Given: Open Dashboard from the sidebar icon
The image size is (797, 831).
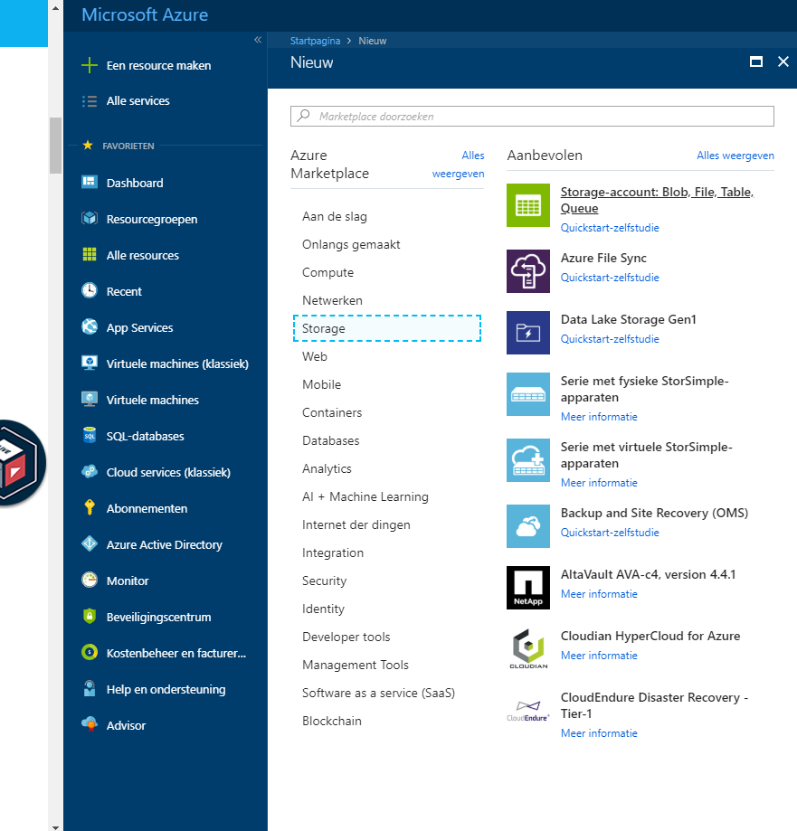Looking at the screenshot, I should (90, 183).
